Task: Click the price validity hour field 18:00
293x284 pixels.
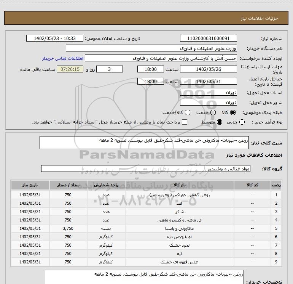Action: [151, 81]
